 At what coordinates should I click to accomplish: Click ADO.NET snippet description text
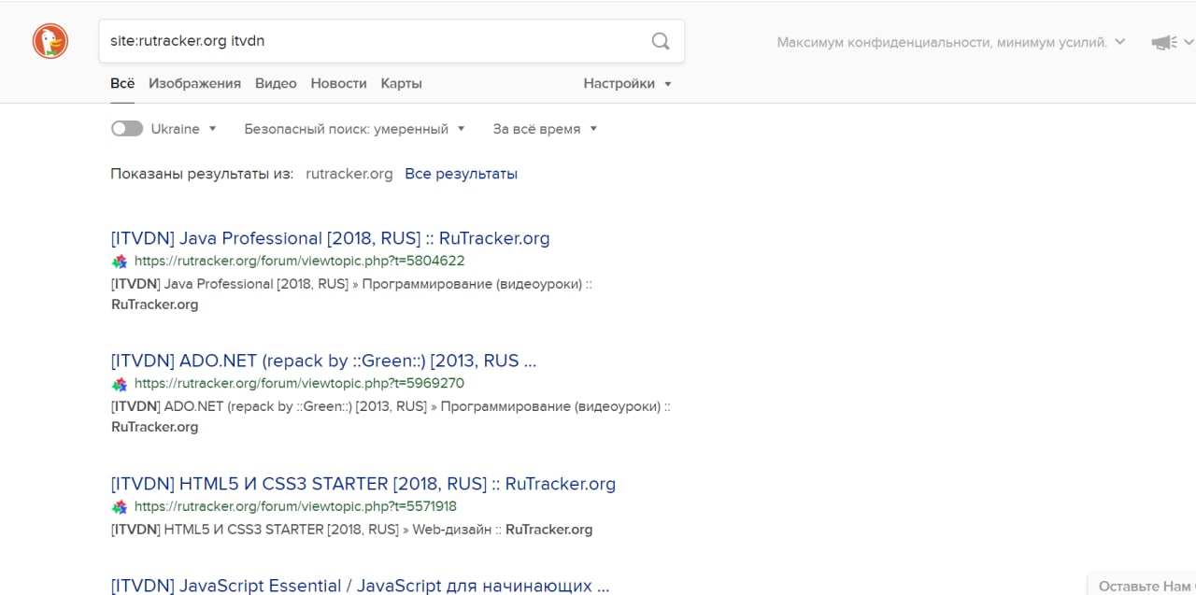click(391, 417)
